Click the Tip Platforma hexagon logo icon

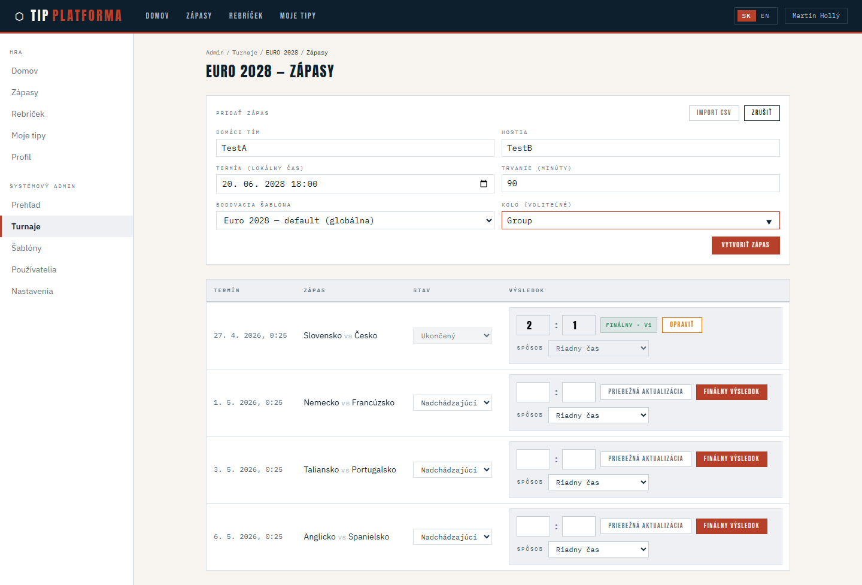[19, 16]
